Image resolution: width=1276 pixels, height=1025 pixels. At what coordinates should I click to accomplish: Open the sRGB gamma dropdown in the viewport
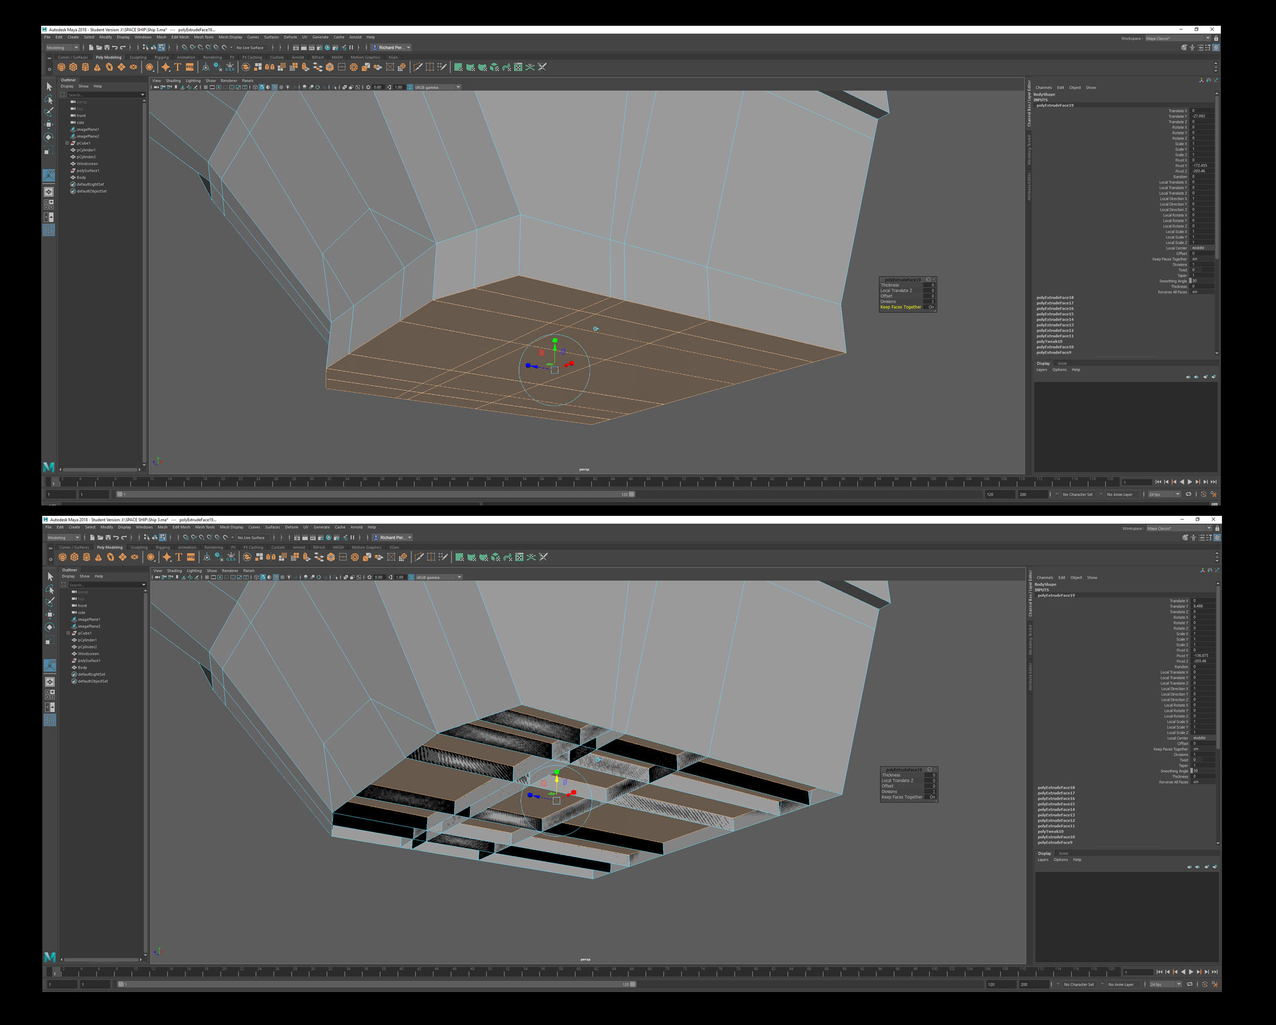(457, 87)
